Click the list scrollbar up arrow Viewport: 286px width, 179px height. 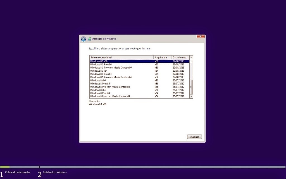click(191, 57)
